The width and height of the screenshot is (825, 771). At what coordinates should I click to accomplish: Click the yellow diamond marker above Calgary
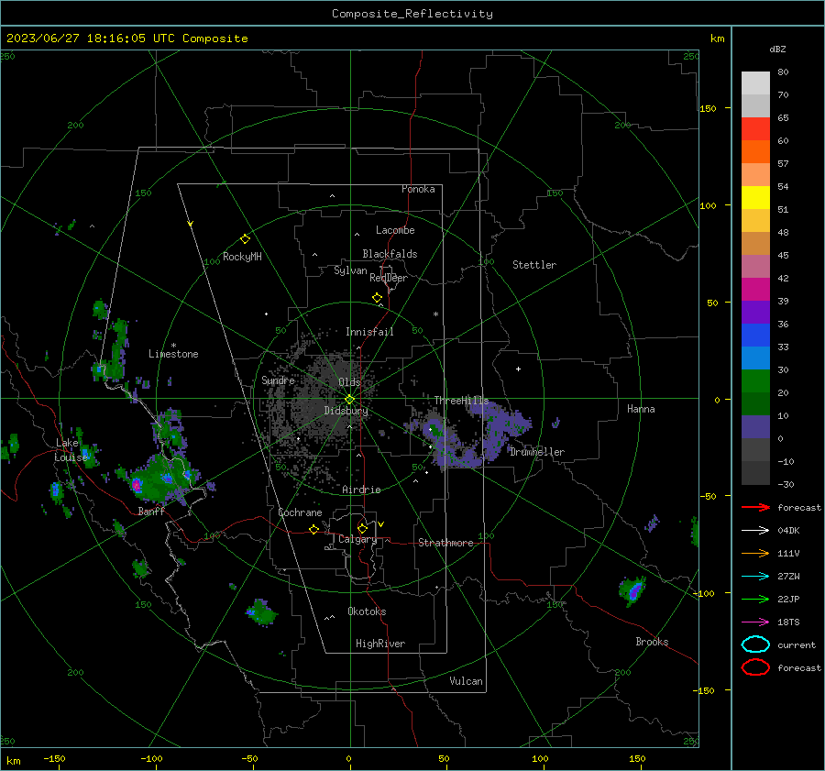pos(362,528)
